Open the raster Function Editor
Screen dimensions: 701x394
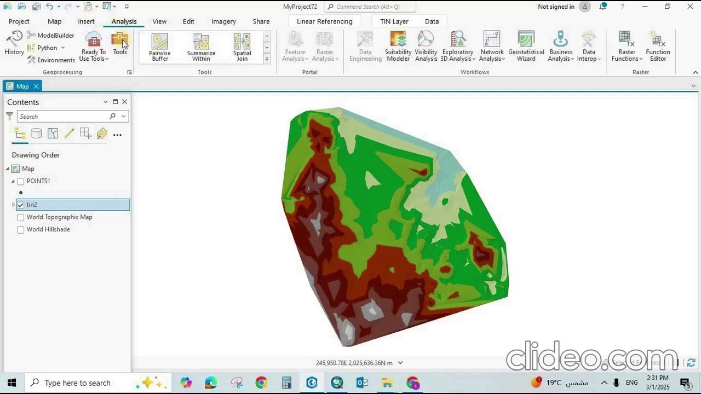tap(658, 46)
